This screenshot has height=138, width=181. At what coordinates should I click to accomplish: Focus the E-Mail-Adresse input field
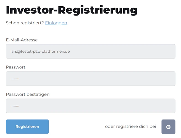(x=91, y=51)
